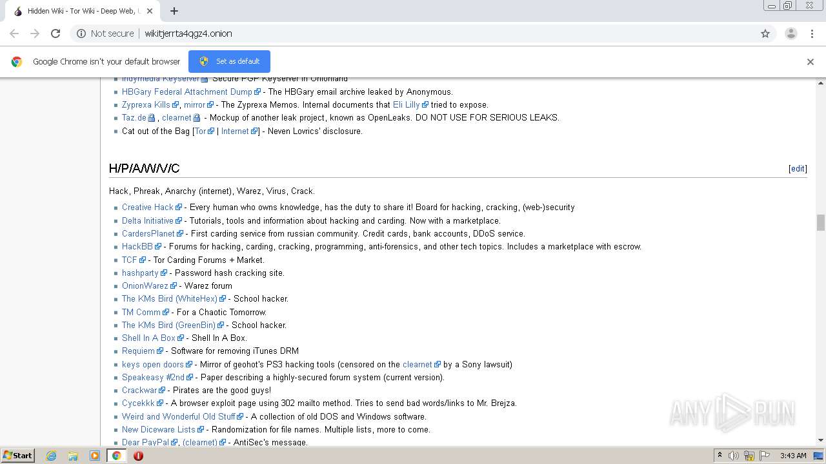Open the network tray icon
The height and width of the screenshot is (464, 826).
pyautogui.click(x=749, y=456)
